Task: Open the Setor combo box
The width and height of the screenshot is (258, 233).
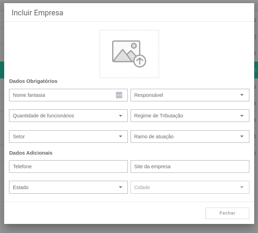Action: pos(68,137)
